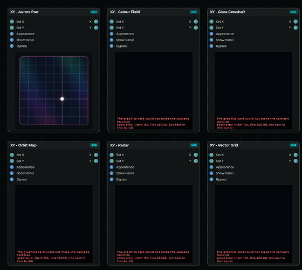
Task: Click the Set X input port on XY - Glass Crosshair
Action: pyautogui.click(x=211, y=22)
